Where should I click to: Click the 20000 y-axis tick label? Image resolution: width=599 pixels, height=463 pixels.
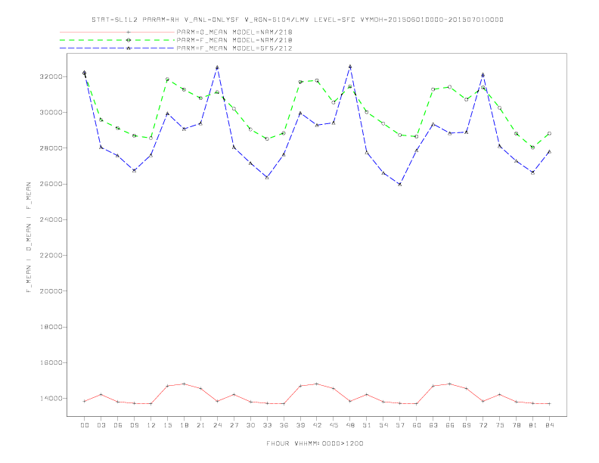point(51,291)
